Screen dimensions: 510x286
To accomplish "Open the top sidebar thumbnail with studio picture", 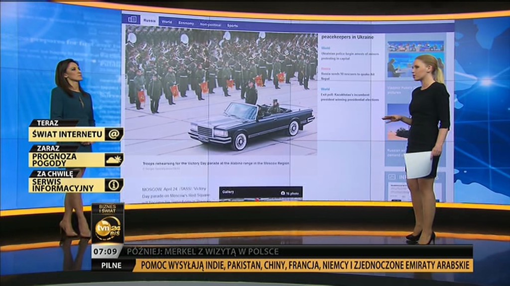I will pos(415,59).
